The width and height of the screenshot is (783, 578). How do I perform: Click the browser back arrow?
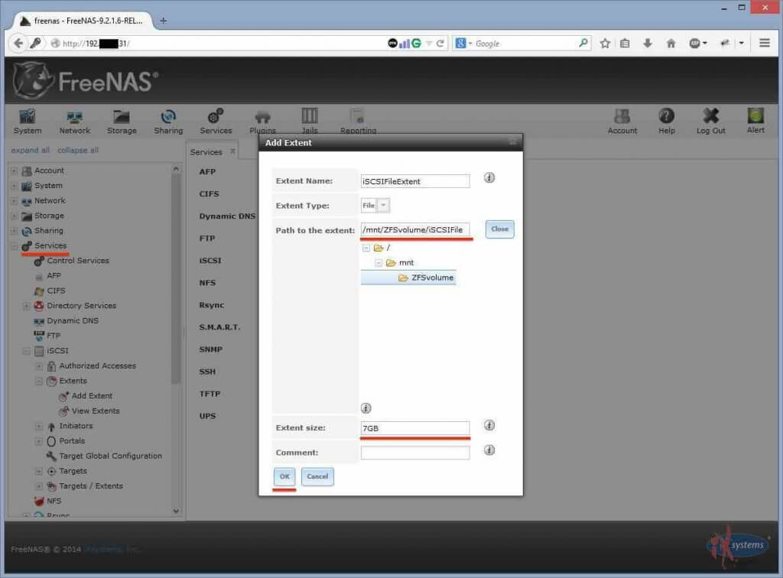pyautogui.click(x=18, y=44)
